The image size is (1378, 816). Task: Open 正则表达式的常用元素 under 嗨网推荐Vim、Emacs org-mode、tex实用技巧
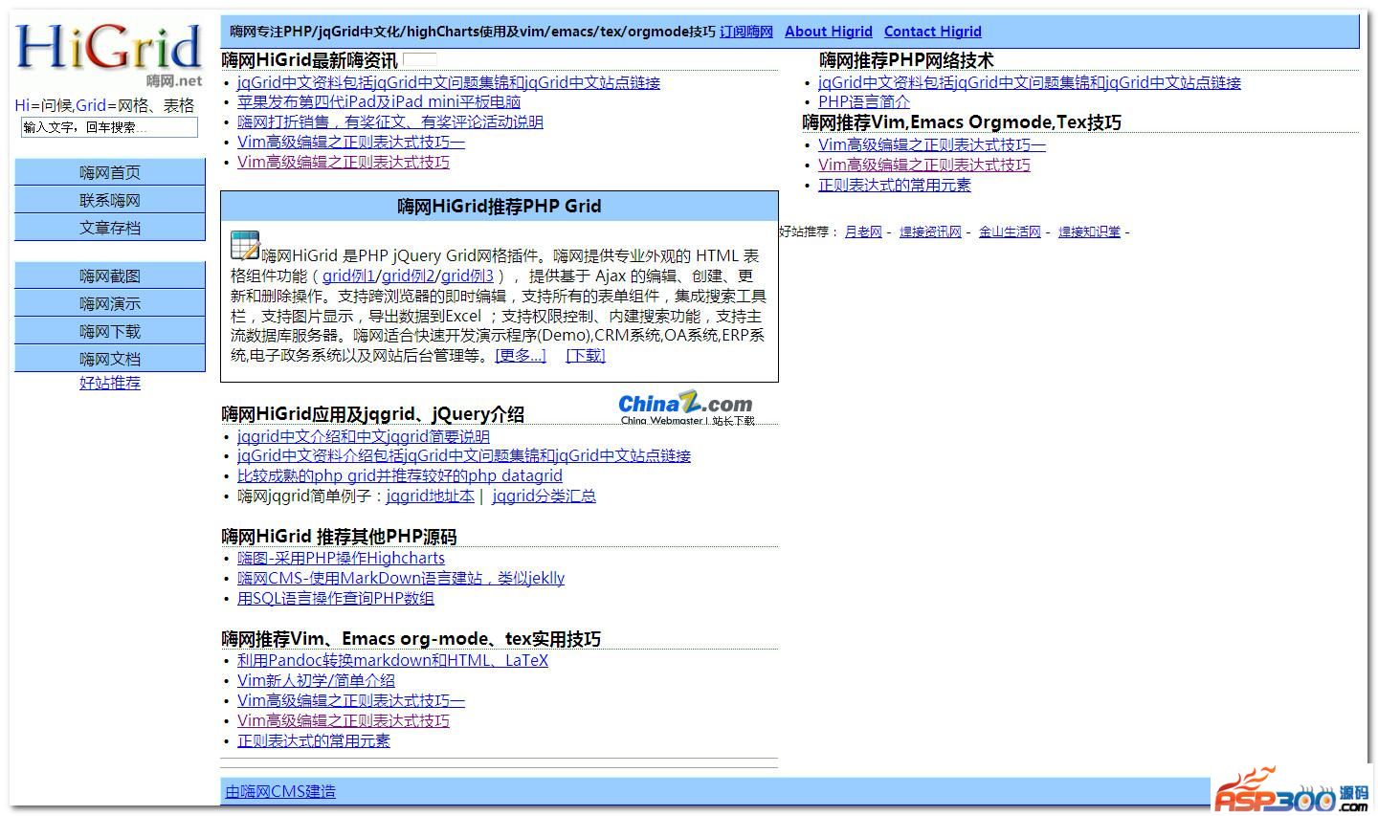tap(314, 740)
